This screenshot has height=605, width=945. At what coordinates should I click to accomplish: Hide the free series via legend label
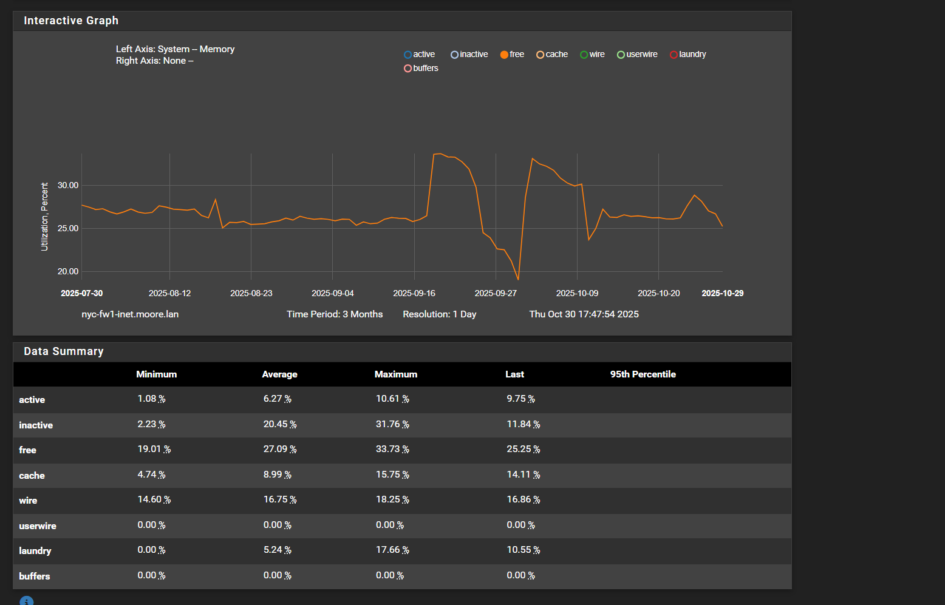point(517,54)
